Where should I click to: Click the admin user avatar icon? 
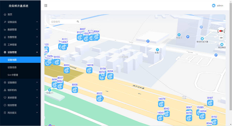coord(213,5)
